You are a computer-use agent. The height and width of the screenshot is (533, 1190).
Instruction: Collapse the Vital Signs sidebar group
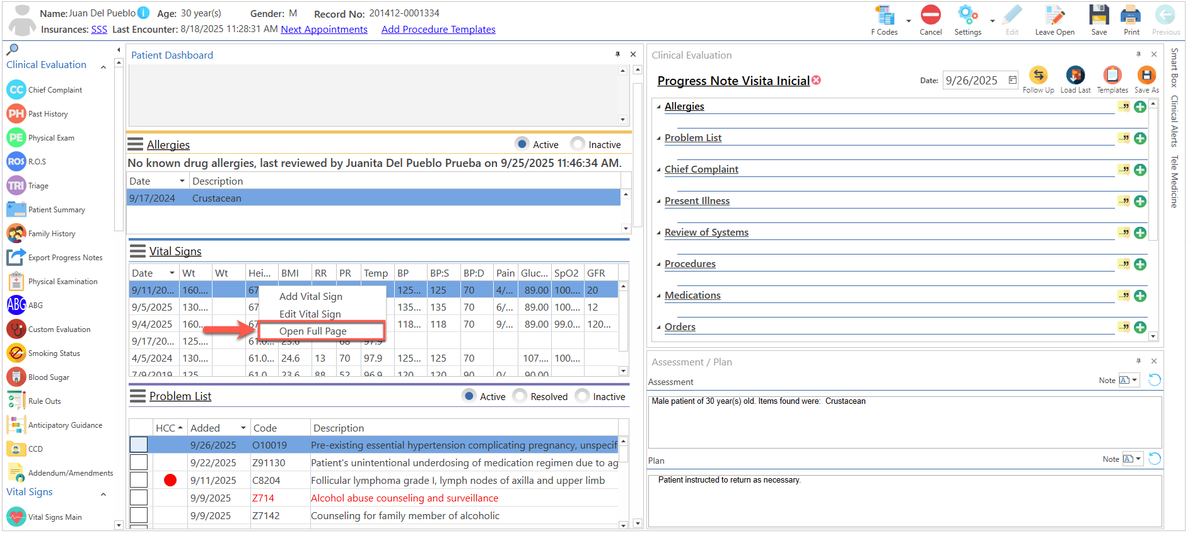pos(103,495)
